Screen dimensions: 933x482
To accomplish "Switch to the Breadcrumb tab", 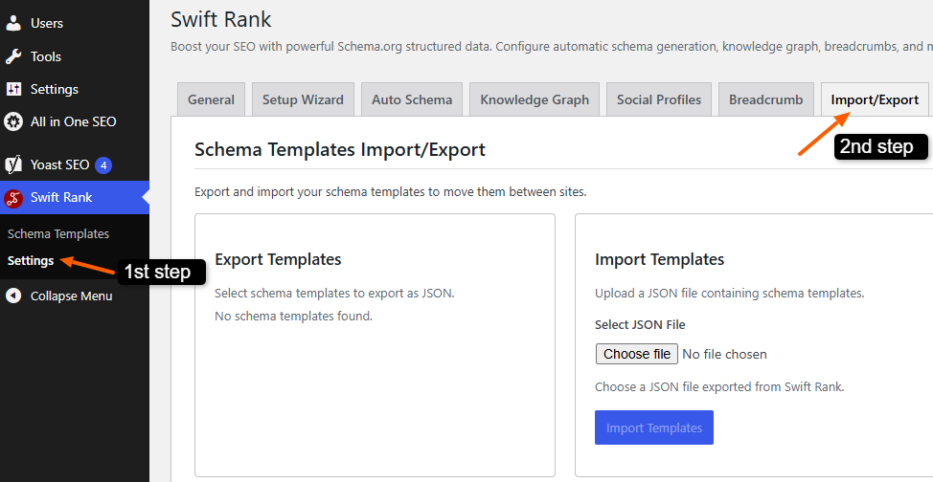I will point(765,99).
